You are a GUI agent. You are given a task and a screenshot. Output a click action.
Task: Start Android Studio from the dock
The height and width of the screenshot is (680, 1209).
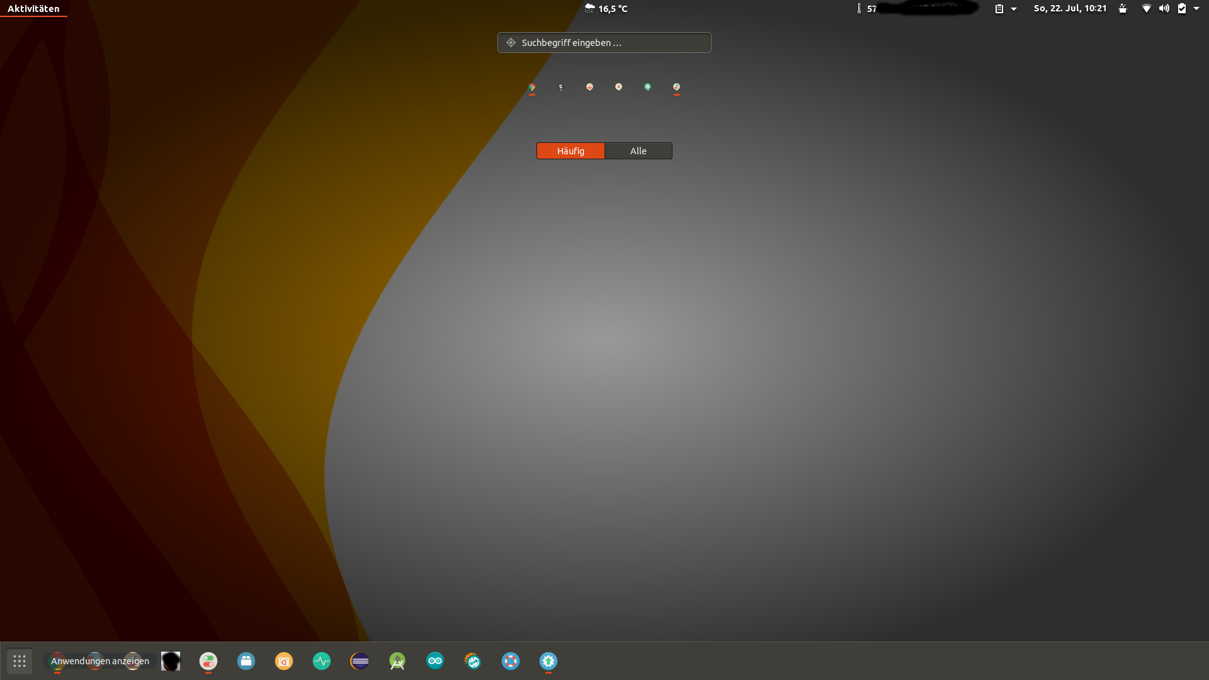click(x=397, y=661)
